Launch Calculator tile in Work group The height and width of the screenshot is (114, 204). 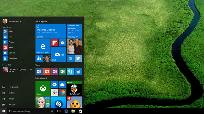pyautogui.click(x=78, y=71)
